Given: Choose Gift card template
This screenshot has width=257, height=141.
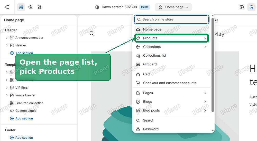Looking at the screenshot, I should (x=171, y=64).
